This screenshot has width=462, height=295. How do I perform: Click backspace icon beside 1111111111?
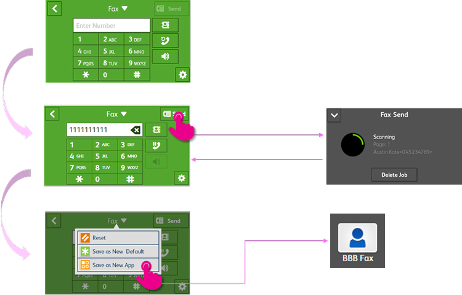click(135, 130)
